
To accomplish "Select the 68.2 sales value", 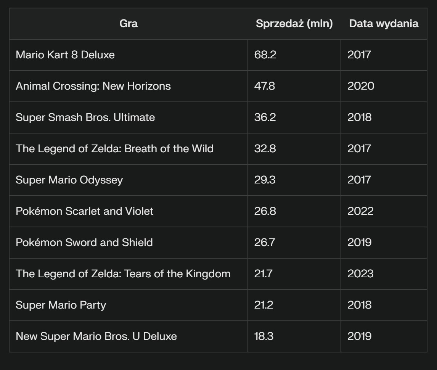I will pos(265,55).
